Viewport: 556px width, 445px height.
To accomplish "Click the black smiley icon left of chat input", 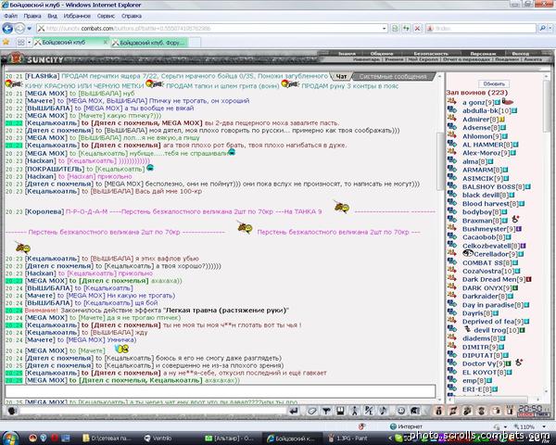I will click(12, 412).
